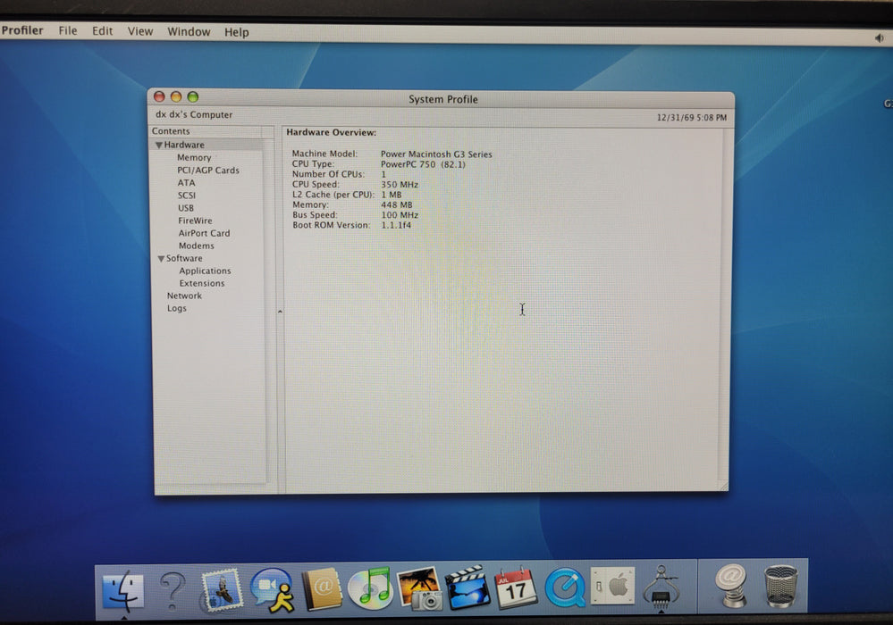Open System Preferences in the Dock
This screenshot has height=625, width=893.
(x=613, y=586)
